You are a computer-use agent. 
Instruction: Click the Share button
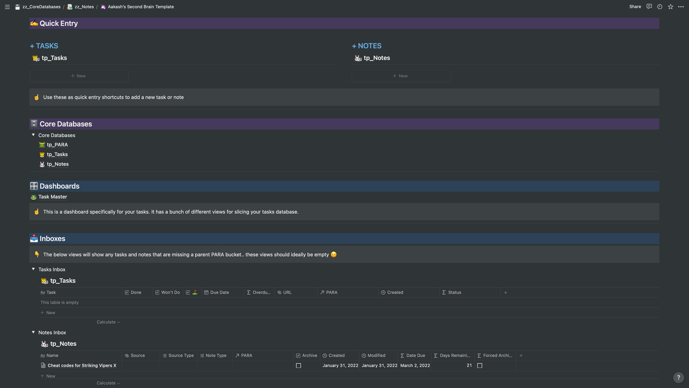635,7
